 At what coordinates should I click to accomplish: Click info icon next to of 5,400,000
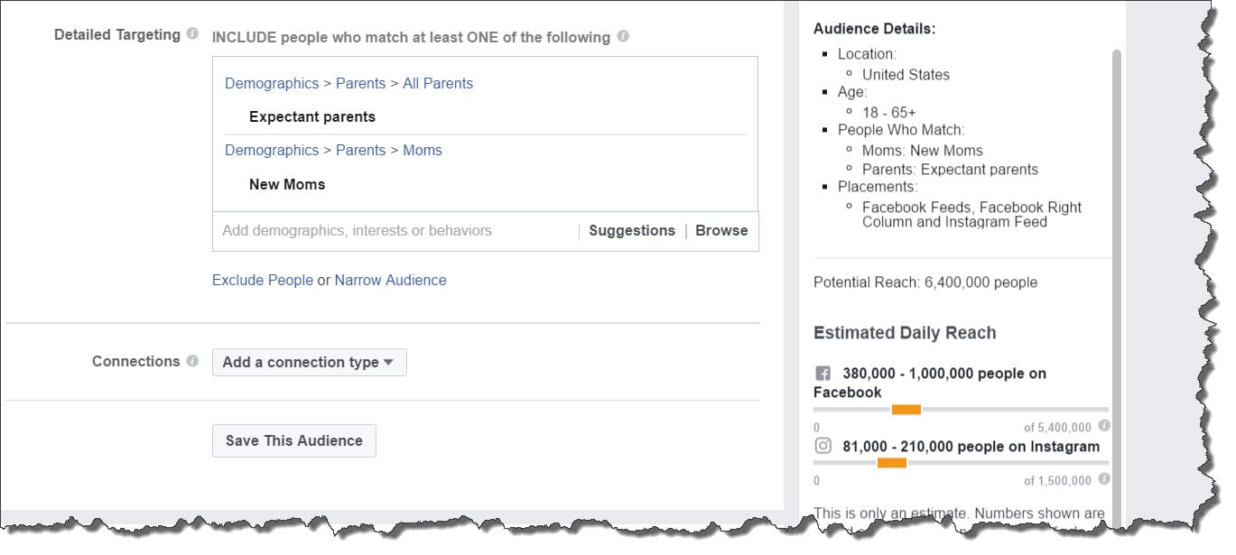(x=1103, y=426)
